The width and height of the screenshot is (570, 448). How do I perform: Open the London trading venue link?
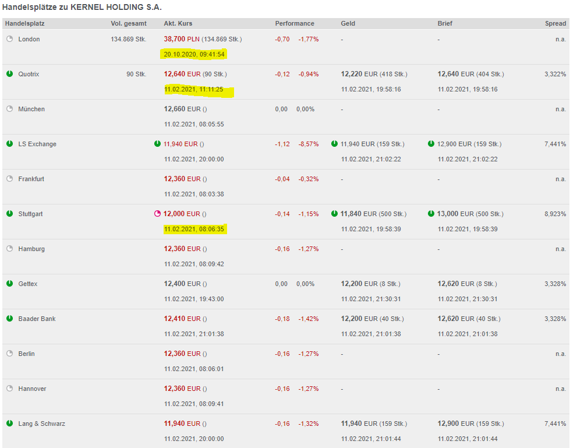click(29, 39)
